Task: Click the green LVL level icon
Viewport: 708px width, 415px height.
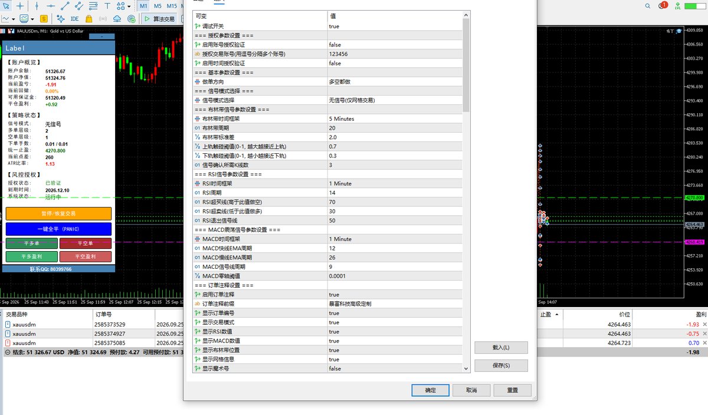Action: pos(677,6)
